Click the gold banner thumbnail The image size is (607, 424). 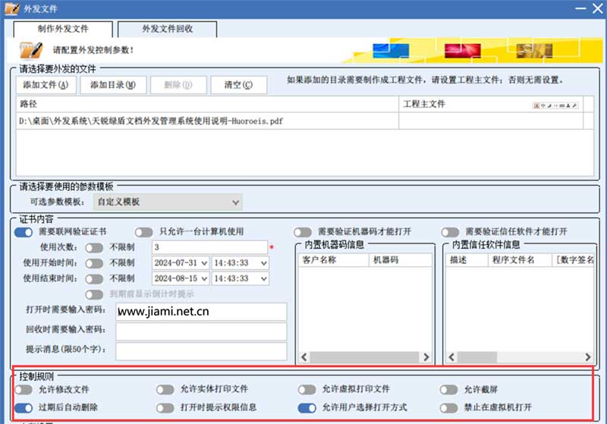coord(534,51)
